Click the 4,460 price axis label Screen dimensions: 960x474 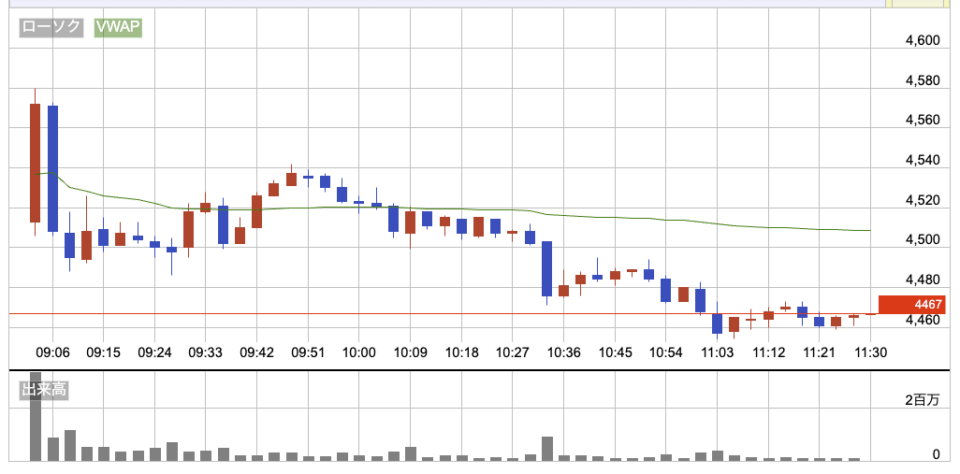[x=923, y=321]
